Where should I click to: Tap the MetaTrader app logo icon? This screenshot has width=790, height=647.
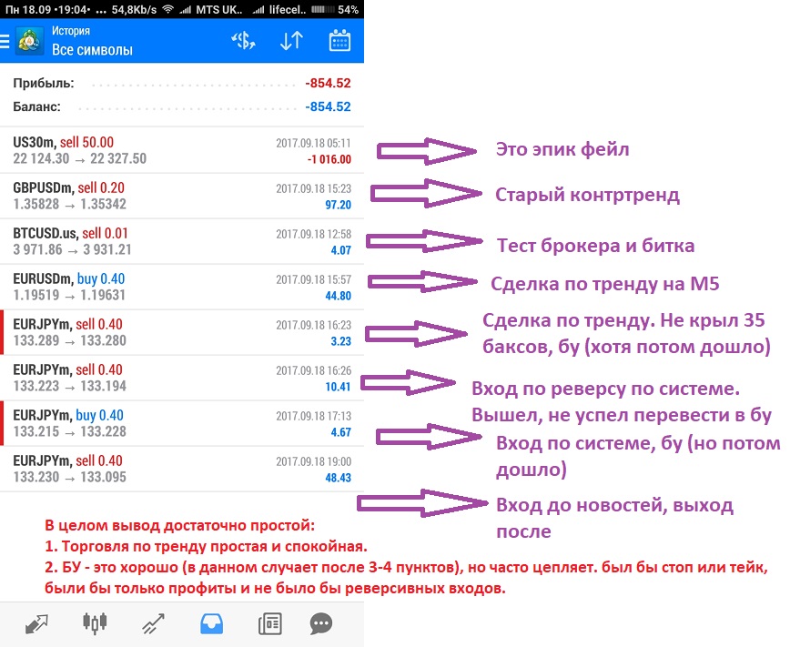[29, 41]
